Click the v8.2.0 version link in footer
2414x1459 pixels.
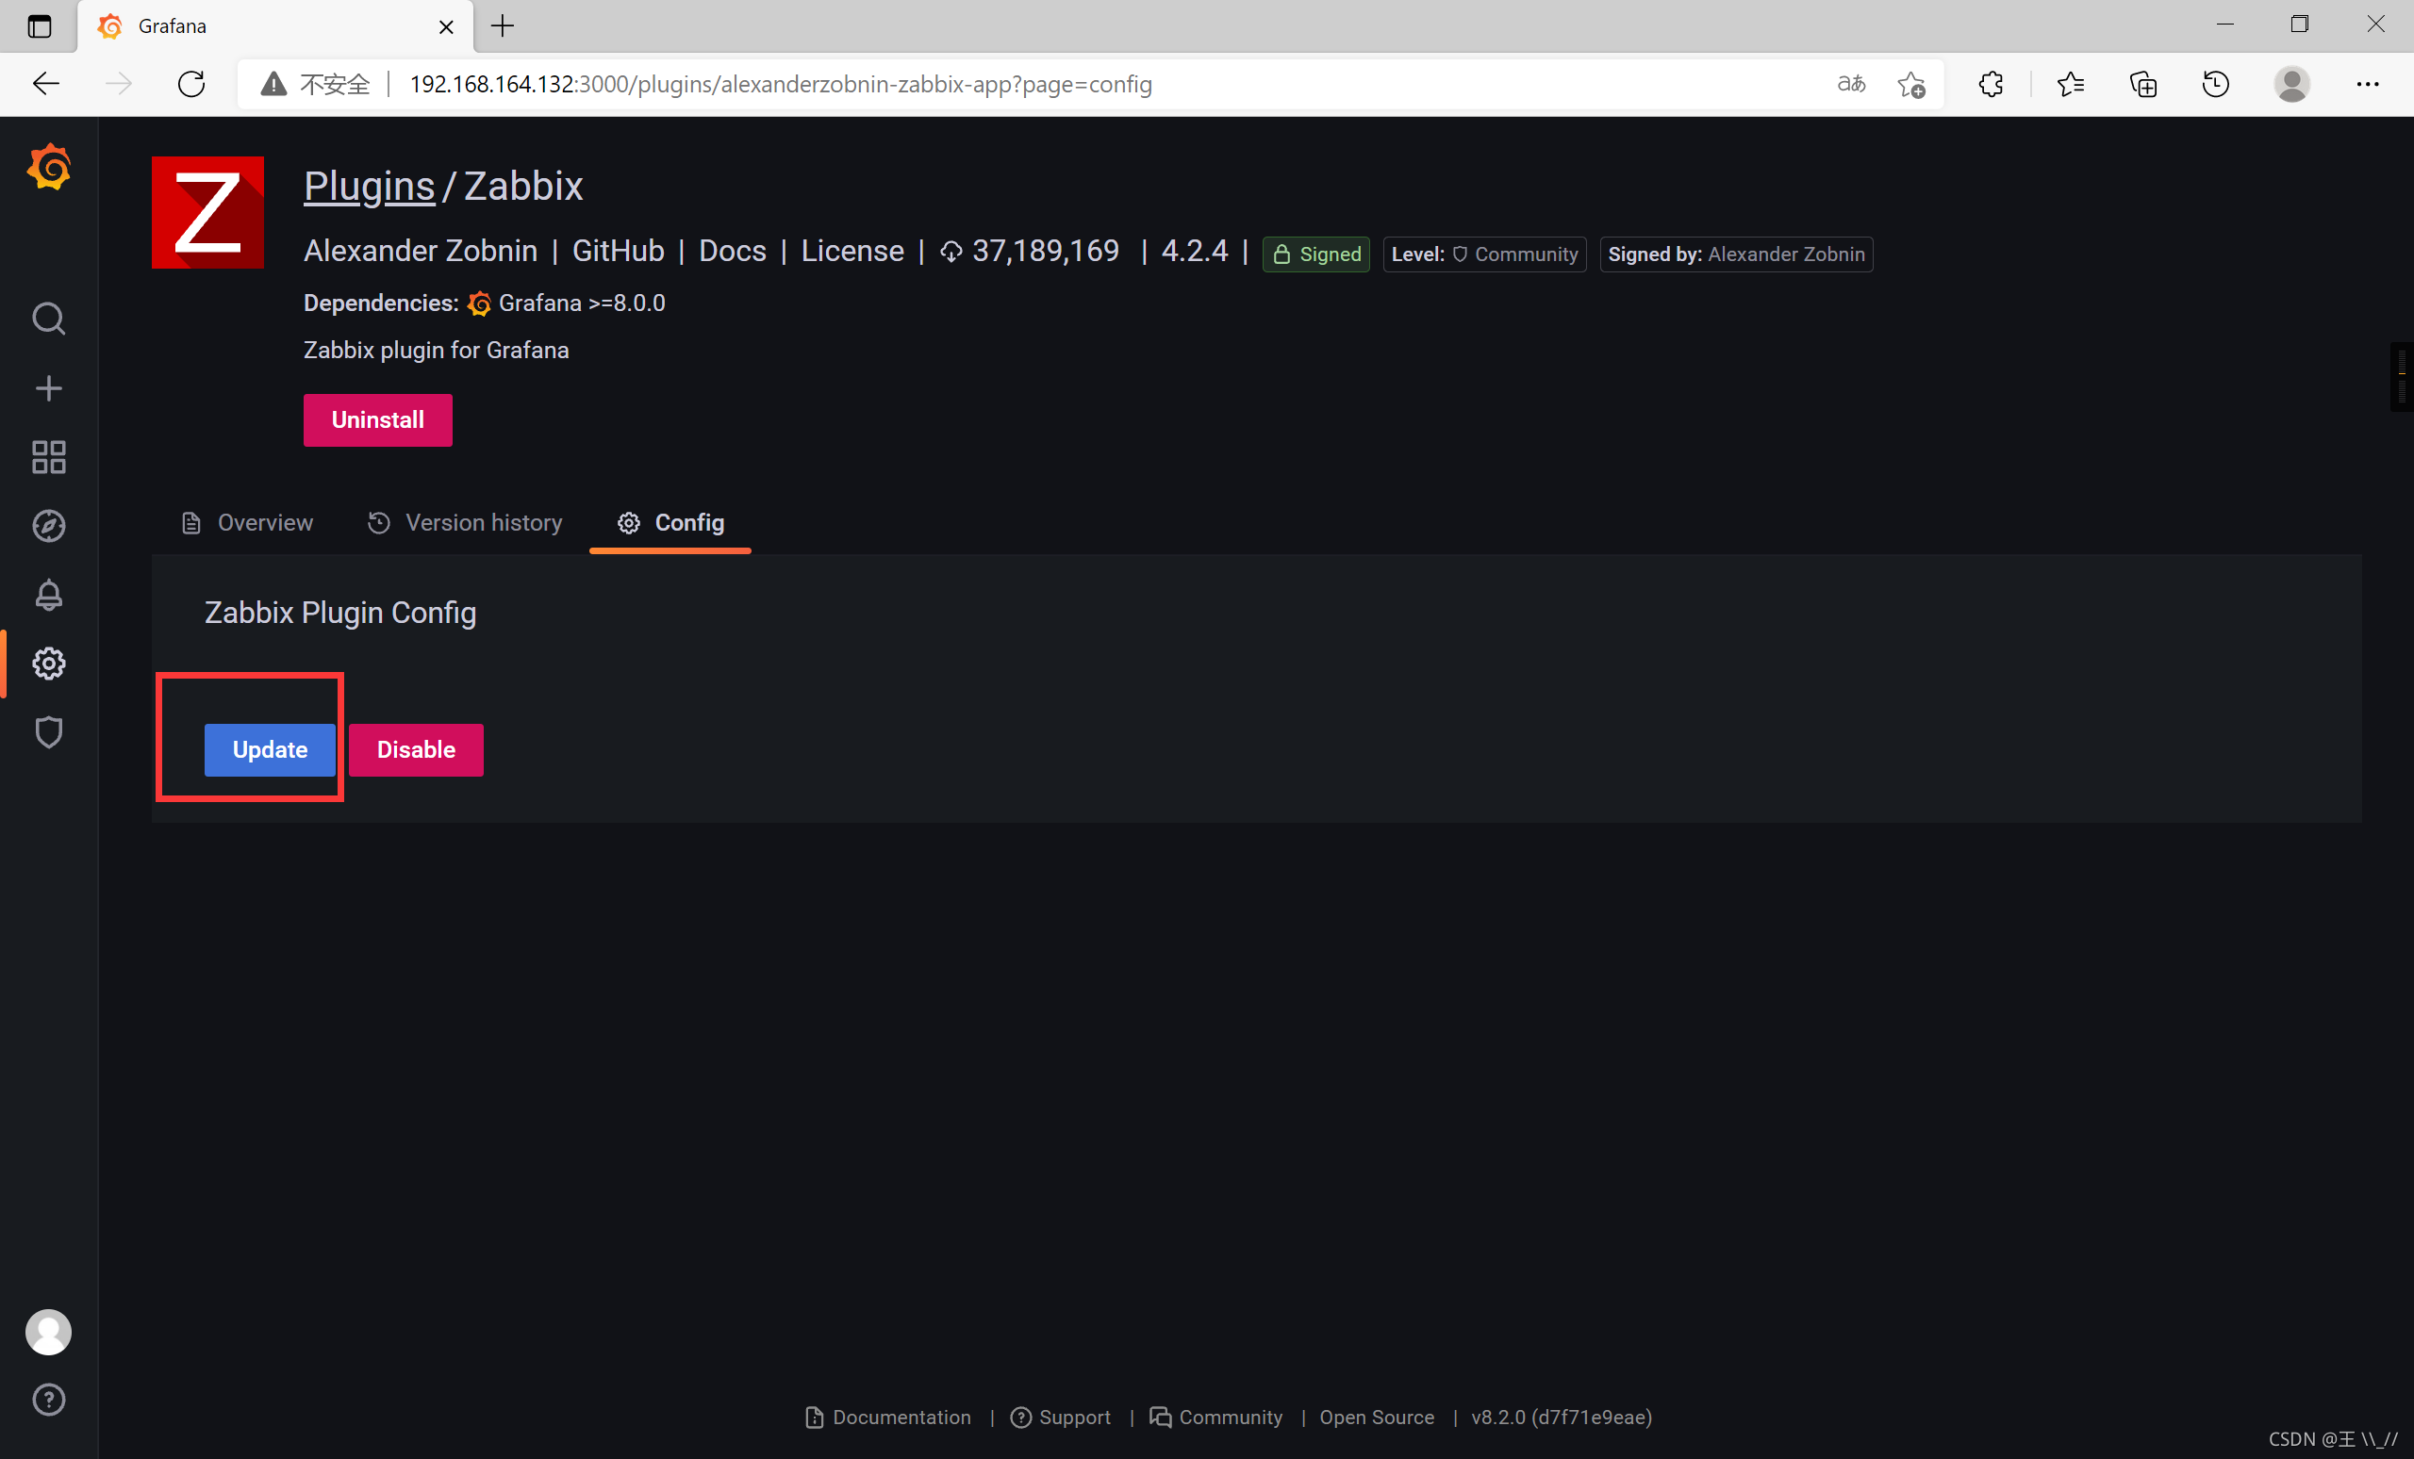1562,1418
